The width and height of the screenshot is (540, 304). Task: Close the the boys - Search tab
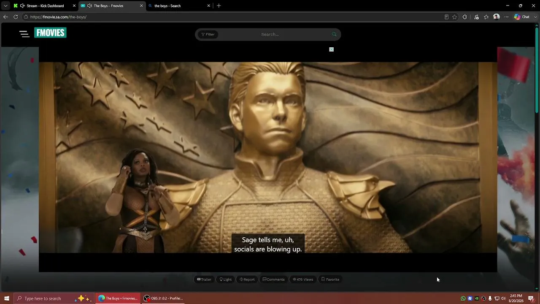click(x=208, y=6)
